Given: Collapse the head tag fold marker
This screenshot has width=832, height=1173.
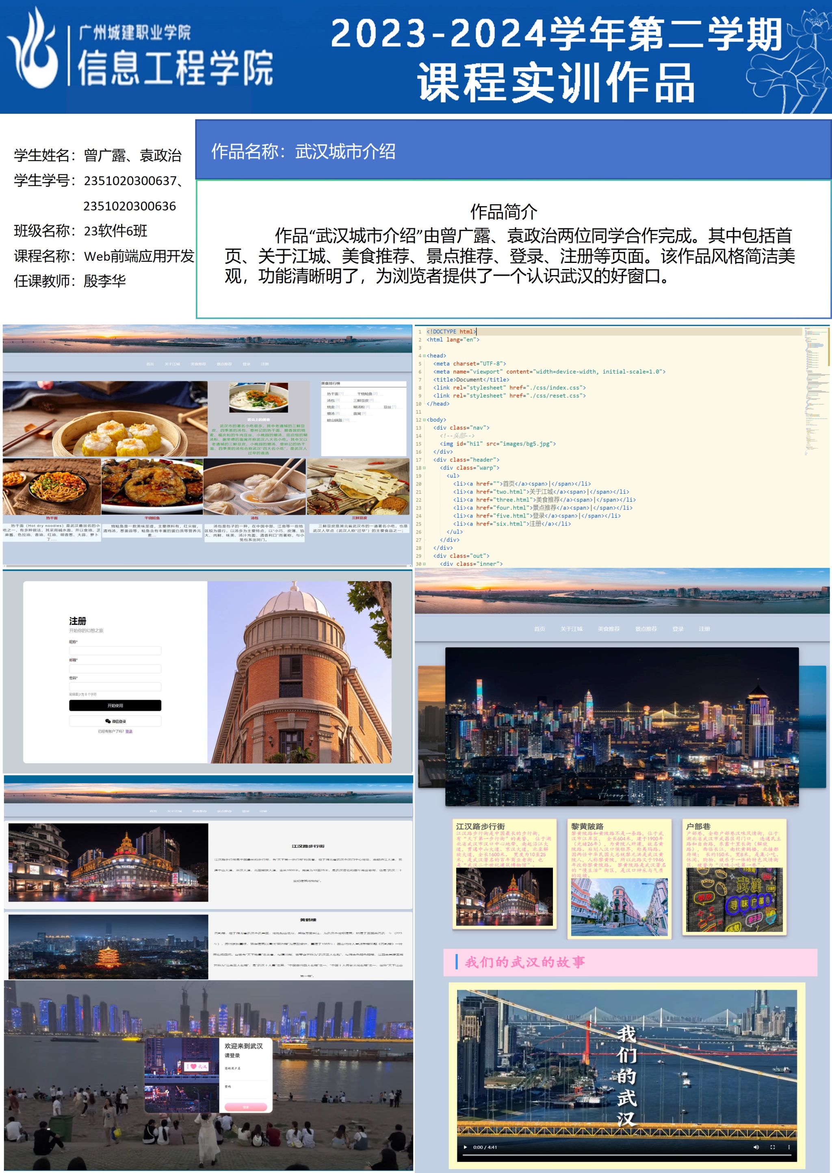Looking at the screenshot, I should point(424,356).
